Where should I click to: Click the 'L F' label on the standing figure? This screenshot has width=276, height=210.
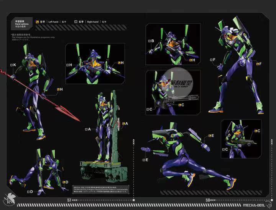pyautogui.click(x=259, y=64)
